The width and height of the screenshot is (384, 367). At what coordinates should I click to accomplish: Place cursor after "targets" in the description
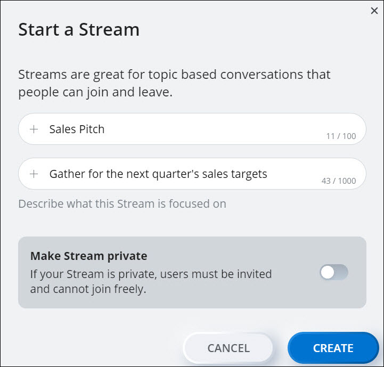(268, 174)
